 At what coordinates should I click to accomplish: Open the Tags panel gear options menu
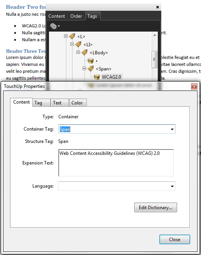coord(55,26)
